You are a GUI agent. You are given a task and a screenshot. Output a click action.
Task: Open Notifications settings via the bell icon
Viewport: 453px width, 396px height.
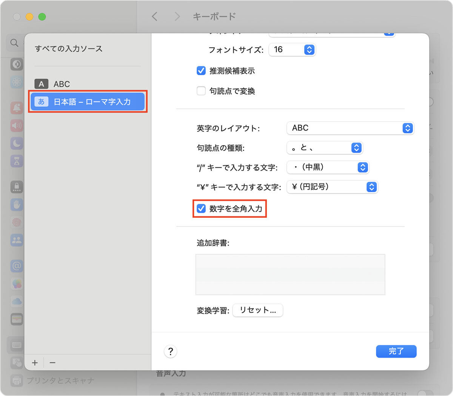tap(17, 107)
